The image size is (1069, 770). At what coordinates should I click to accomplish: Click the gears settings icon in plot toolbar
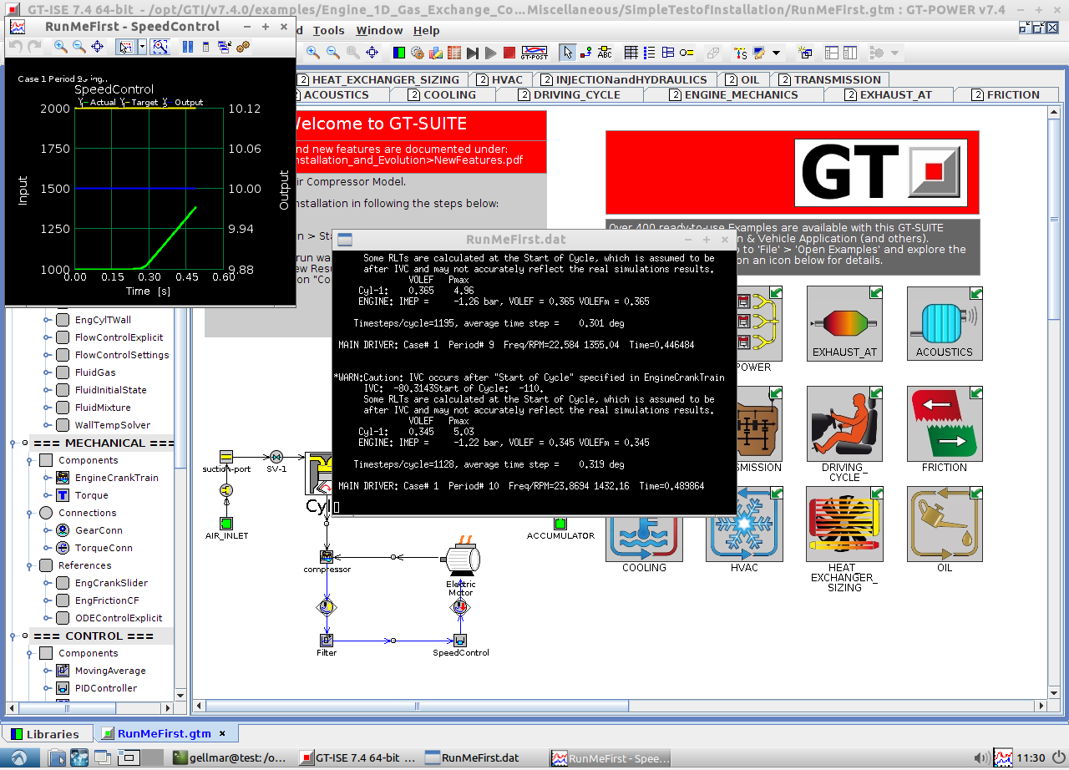coord(242,47)
